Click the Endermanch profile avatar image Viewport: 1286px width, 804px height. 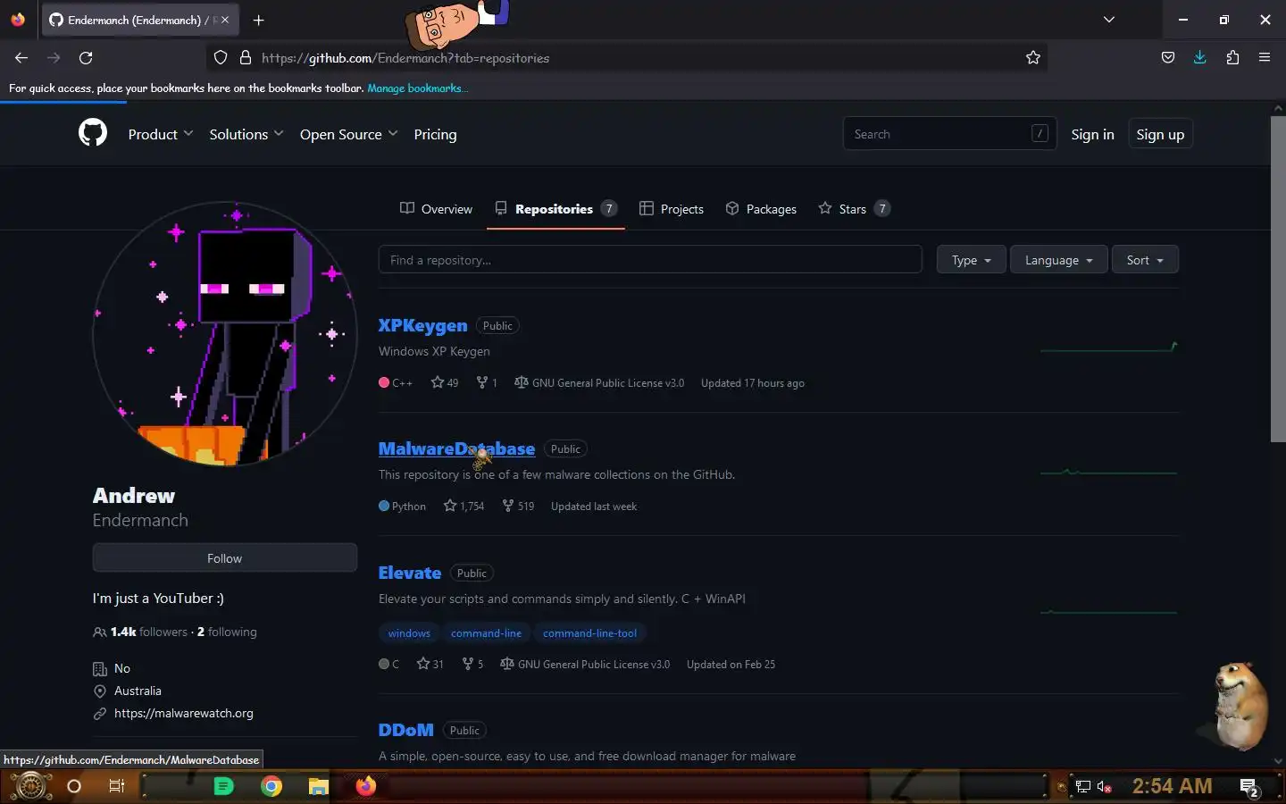pos(225,333)
